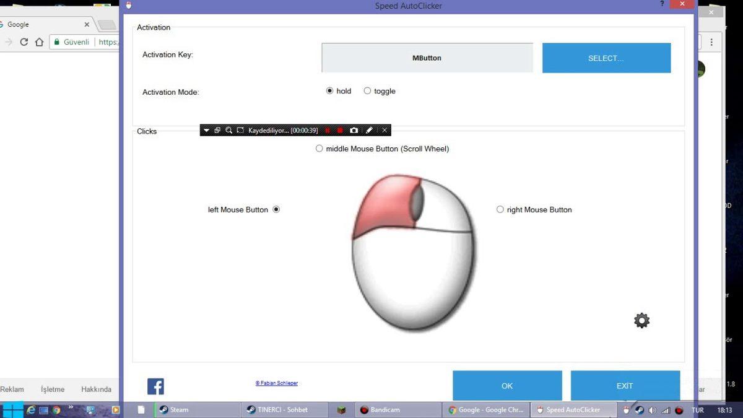Select right Mouse Button as click type
This screenshot has height=418, width=743.
(x=500, y=209)
